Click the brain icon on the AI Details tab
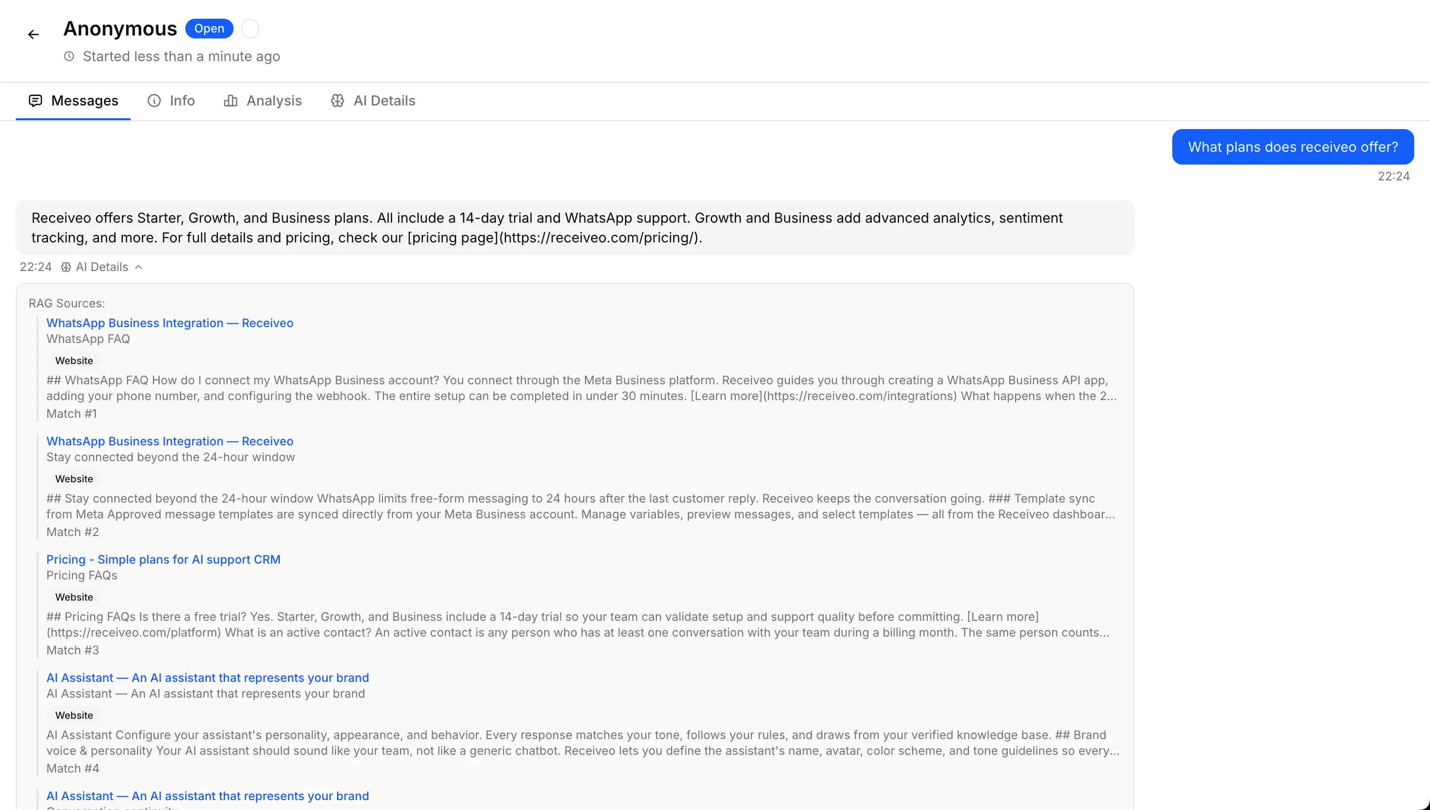The image size is (1430, 810). pos(337,101)
